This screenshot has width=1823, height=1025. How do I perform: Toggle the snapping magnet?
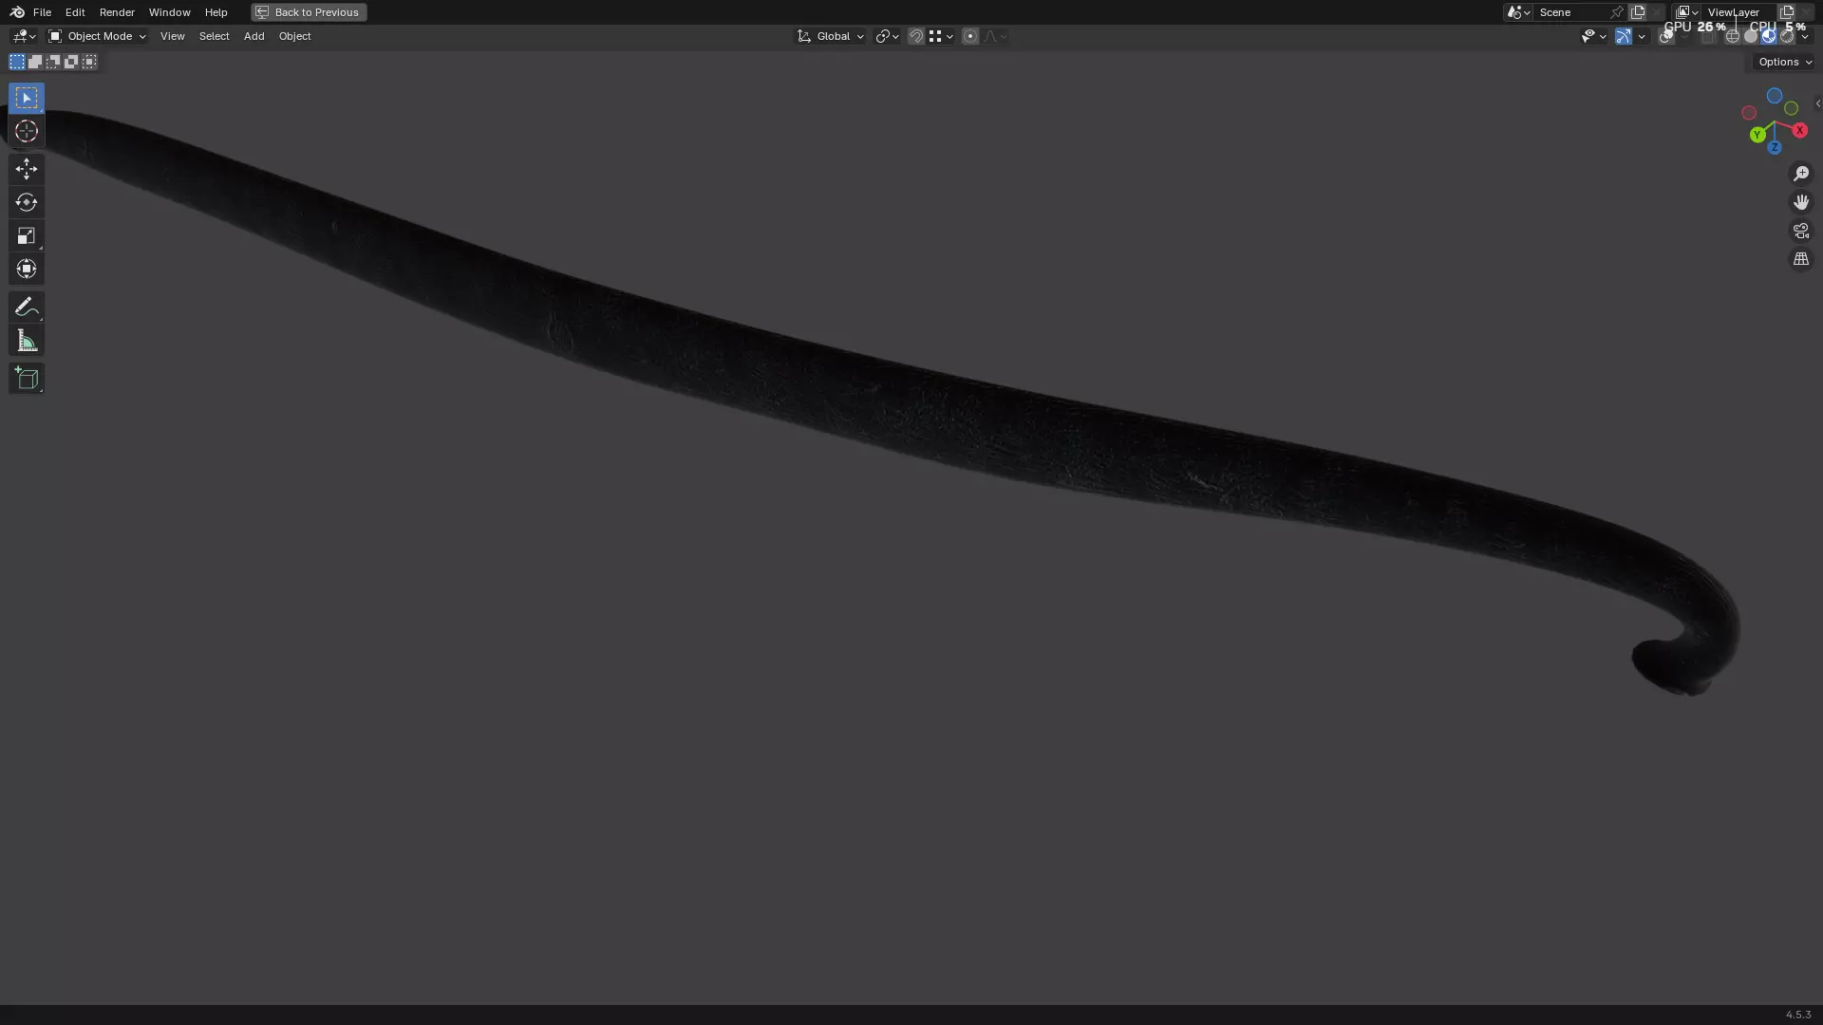[916, 36]
